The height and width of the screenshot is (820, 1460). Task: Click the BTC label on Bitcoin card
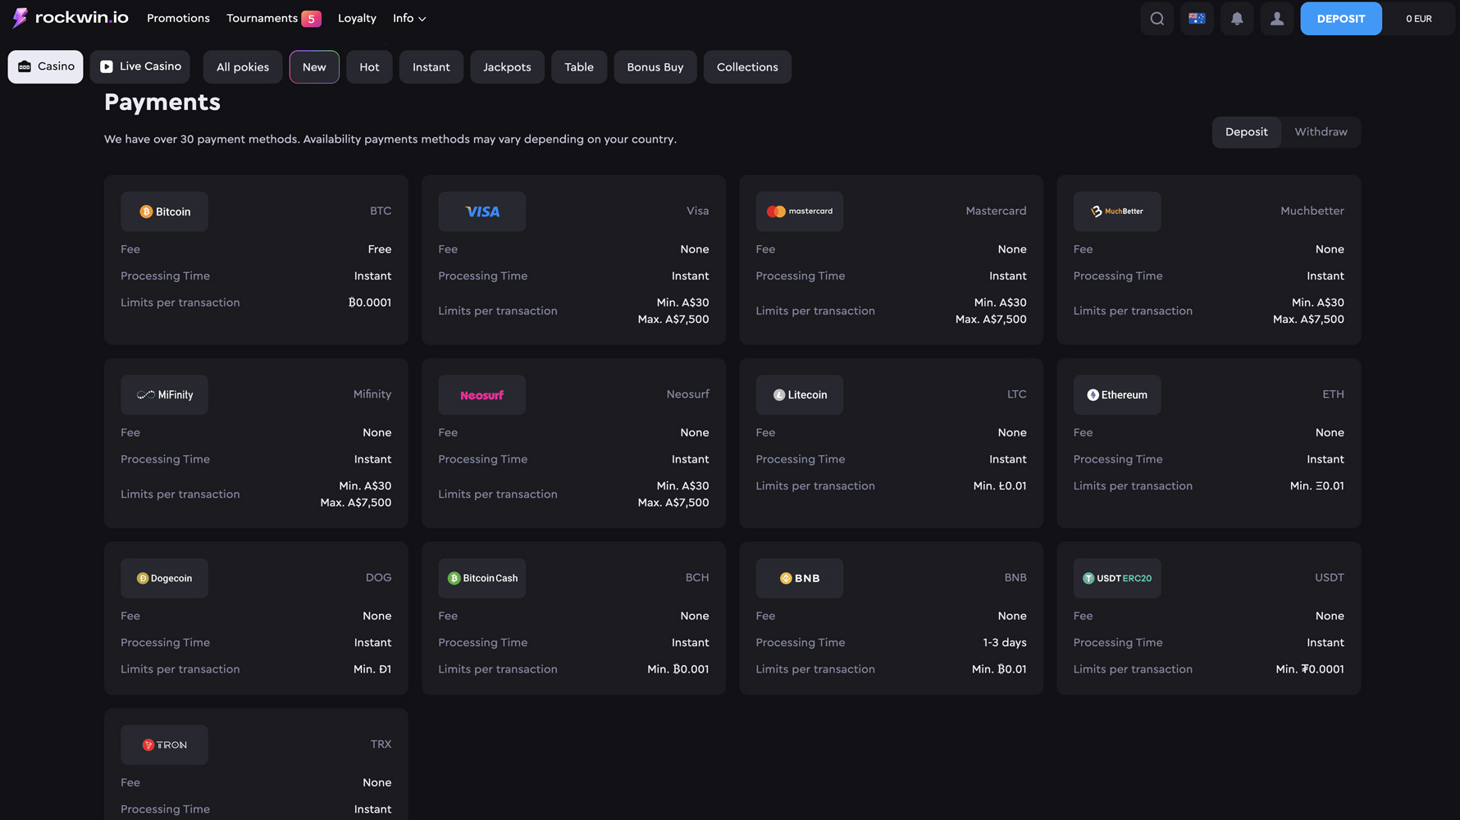[381, 211]
